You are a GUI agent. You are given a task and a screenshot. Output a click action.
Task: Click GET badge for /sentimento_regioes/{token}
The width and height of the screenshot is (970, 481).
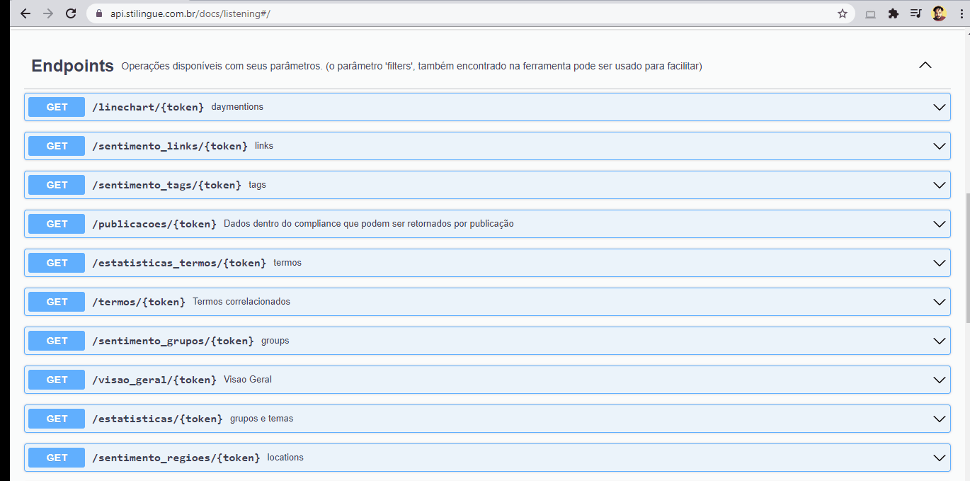[57, 458]
